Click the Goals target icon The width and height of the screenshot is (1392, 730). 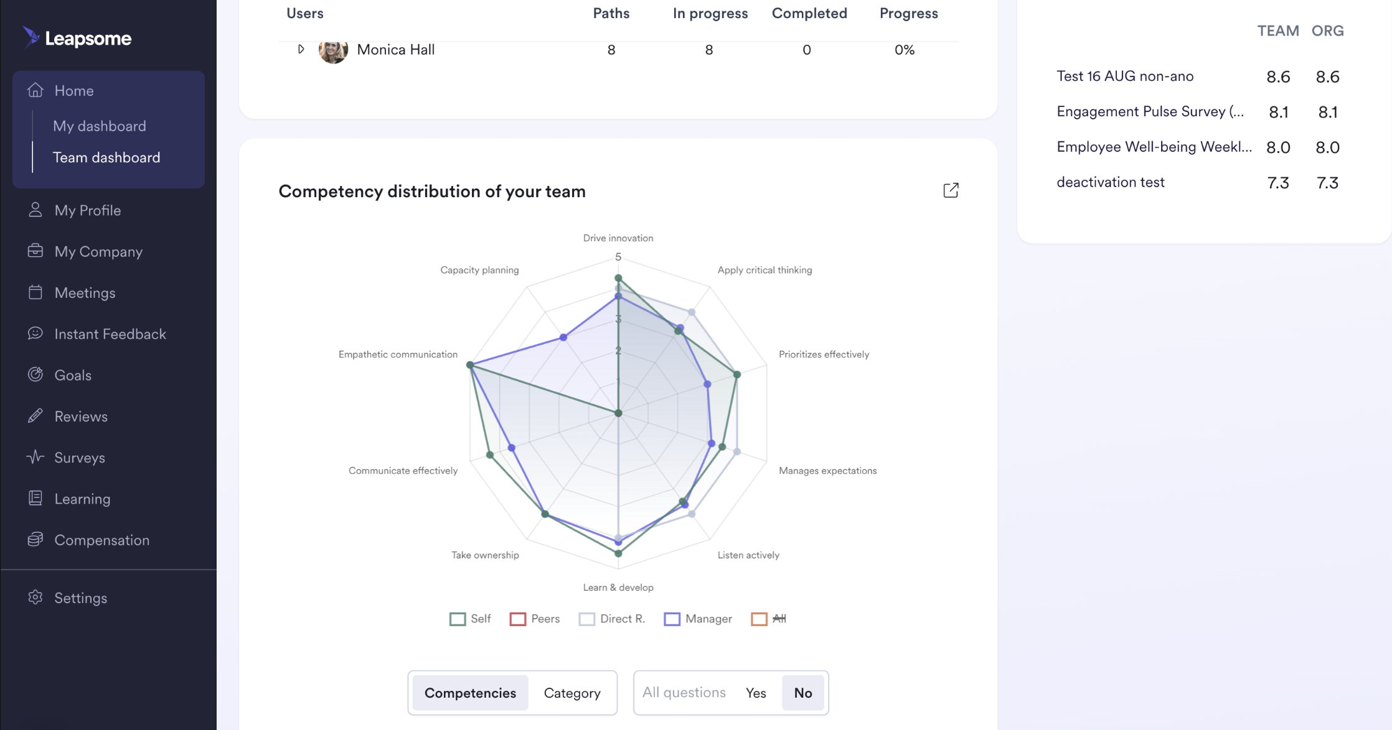[35, 374]
